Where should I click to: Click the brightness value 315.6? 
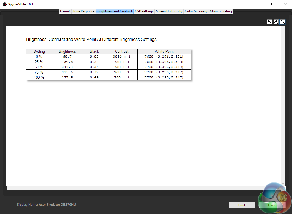pos(67,72)
